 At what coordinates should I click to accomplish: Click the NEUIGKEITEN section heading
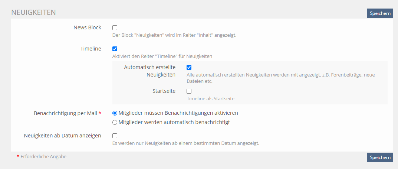[x=33, y=12]
